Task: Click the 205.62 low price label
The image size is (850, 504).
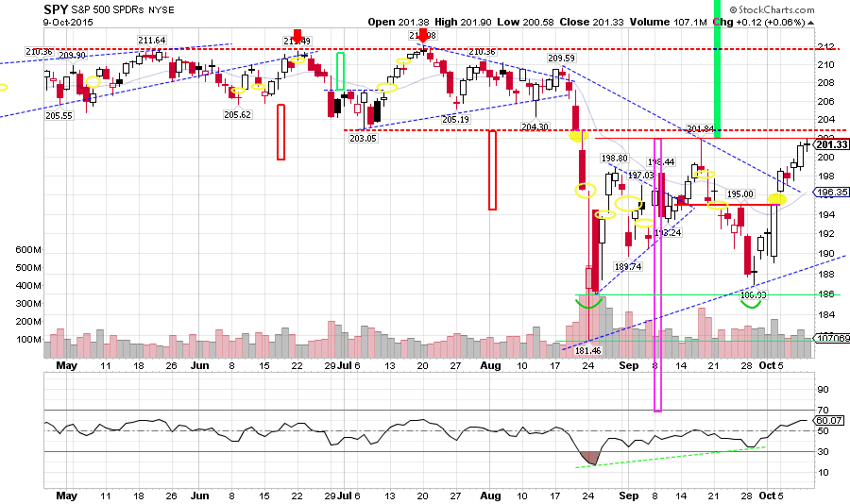Action: pos(237,114)
